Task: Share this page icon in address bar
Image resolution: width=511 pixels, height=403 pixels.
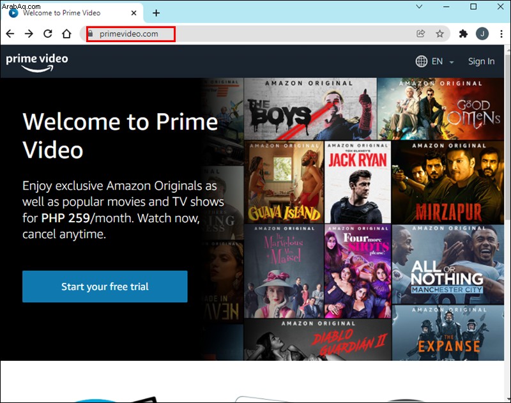Action: (421, 34)
